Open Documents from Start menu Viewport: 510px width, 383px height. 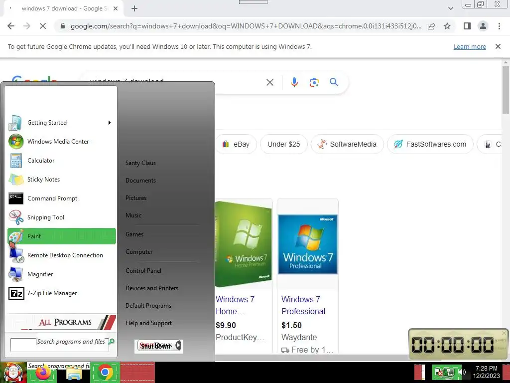[x=140, y=181]
